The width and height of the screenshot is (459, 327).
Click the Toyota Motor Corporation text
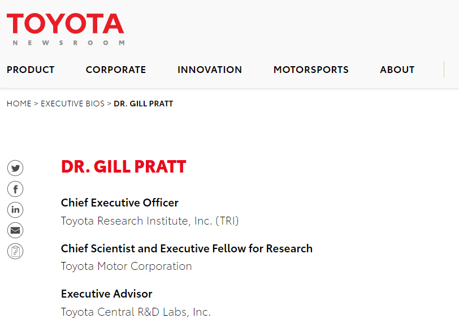(x=127, y=266)
